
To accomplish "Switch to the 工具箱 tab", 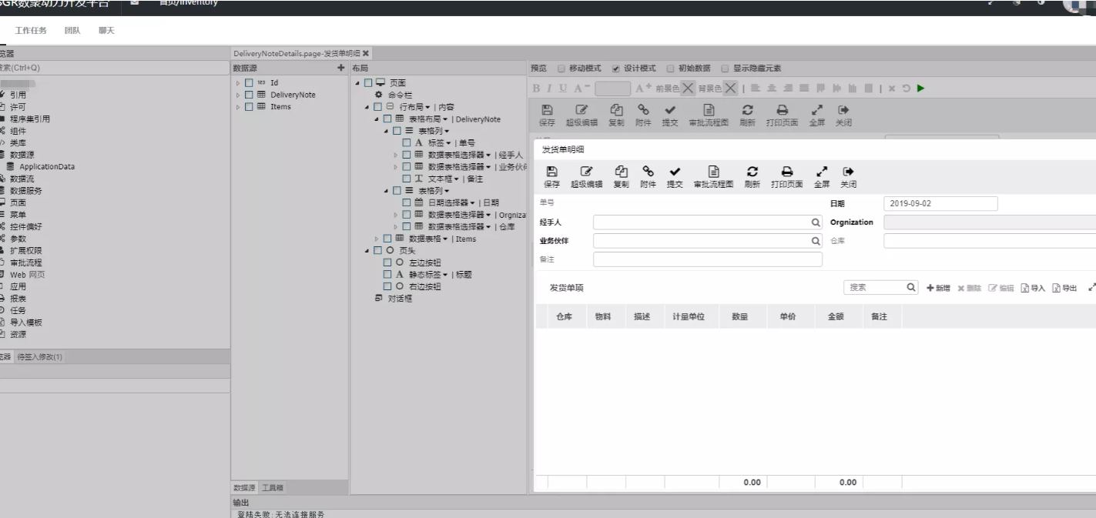I will (x=272, y=488).
